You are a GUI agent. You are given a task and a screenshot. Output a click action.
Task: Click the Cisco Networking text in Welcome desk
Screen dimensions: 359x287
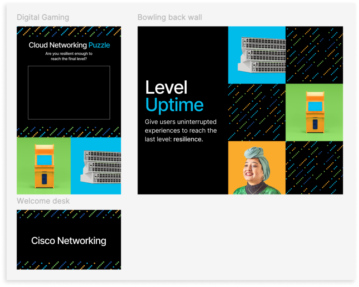click(x=69, y=241)
